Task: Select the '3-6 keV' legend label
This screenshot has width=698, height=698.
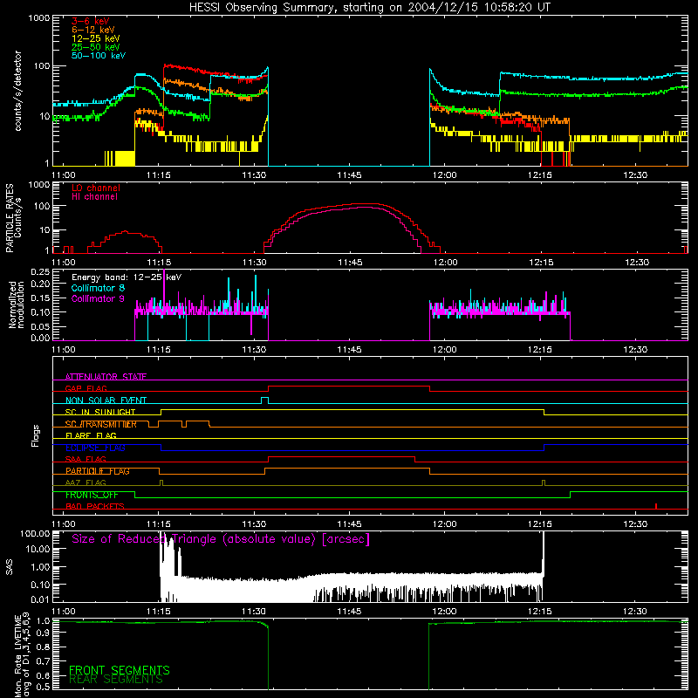Action: pos(90,21)
